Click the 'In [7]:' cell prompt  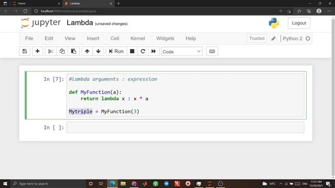click(54, 79)
